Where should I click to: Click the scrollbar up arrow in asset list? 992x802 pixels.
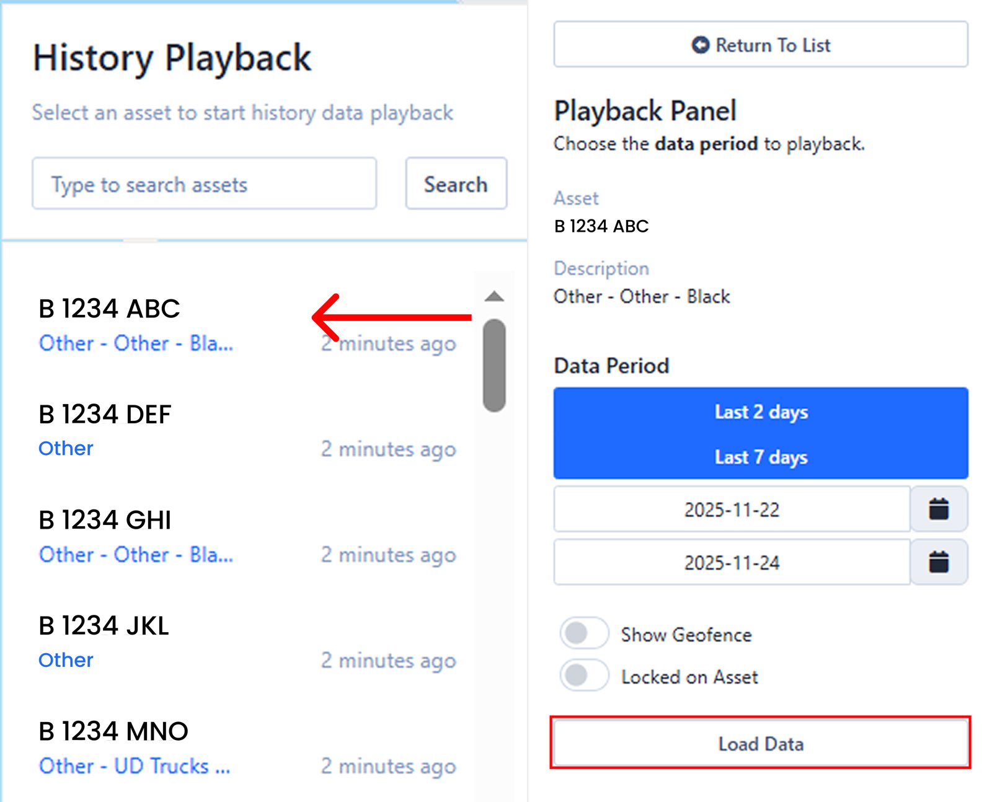(493, 296)
